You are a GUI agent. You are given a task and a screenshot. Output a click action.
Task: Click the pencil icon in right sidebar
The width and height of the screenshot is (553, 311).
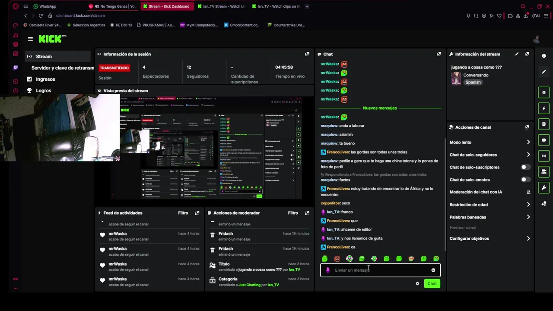pyautogui.click(x=544, y=72)
